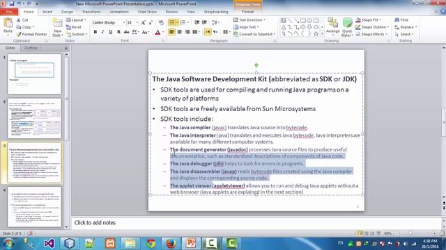This screenshot has height=250, width=446.
Task: Select the right block arrow shape
Action: click(303, 27)
